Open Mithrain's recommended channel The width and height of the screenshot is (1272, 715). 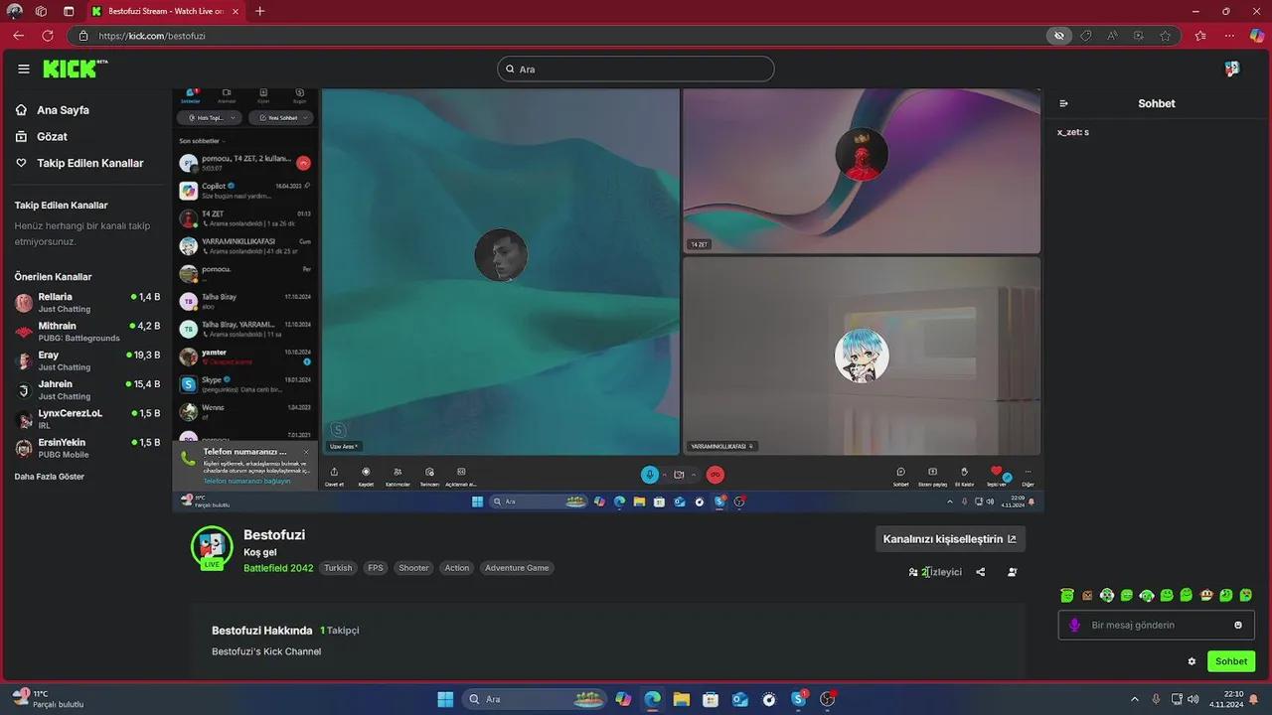[x=87, y=332]
